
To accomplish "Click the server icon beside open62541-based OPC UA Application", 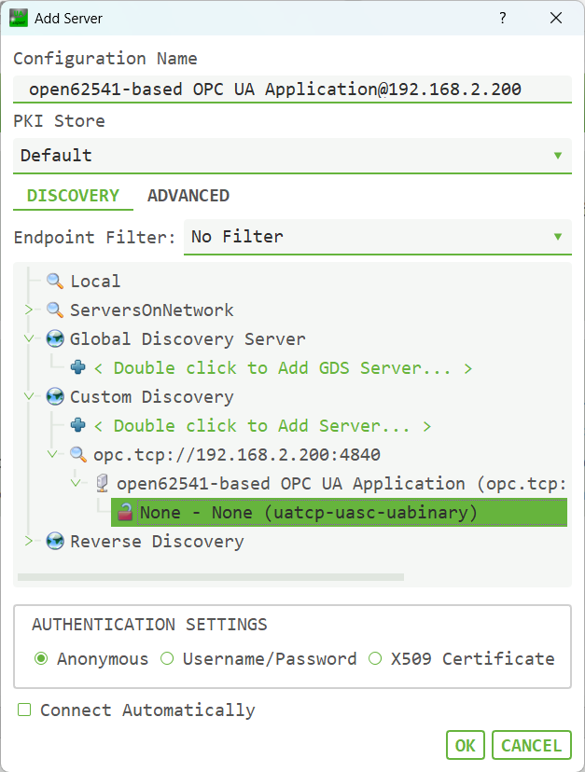I will click(x=102, y=483).
